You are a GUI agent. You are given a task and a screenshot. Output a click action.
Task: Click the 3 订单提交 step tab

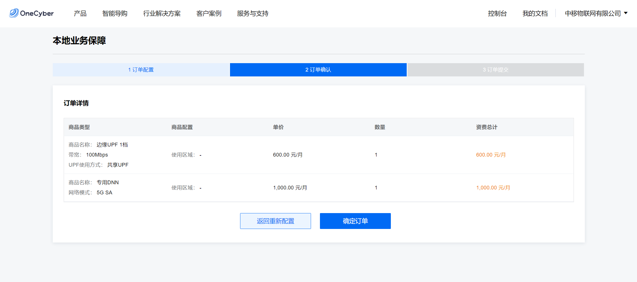click(x=495, y=70)
